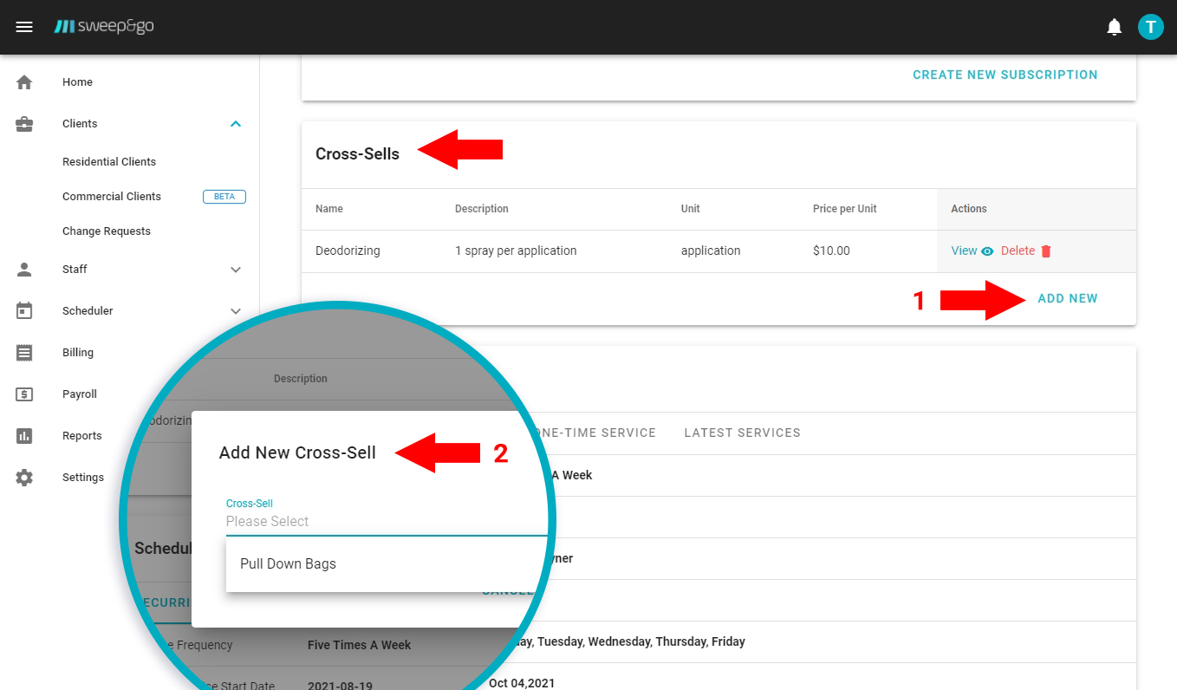The image size is (1177, 690).
Task: Open the hamburger navigation menu
Action: pyautogui.click(x=24, y=27)
